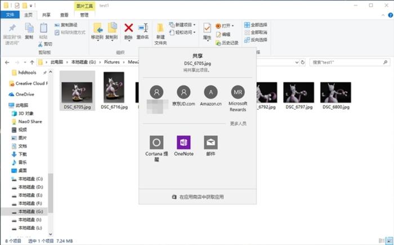Viewport: 394px width, 245px height.
Task: Select Local Disk (L:) in the sidebar
Action: [26, 228]
